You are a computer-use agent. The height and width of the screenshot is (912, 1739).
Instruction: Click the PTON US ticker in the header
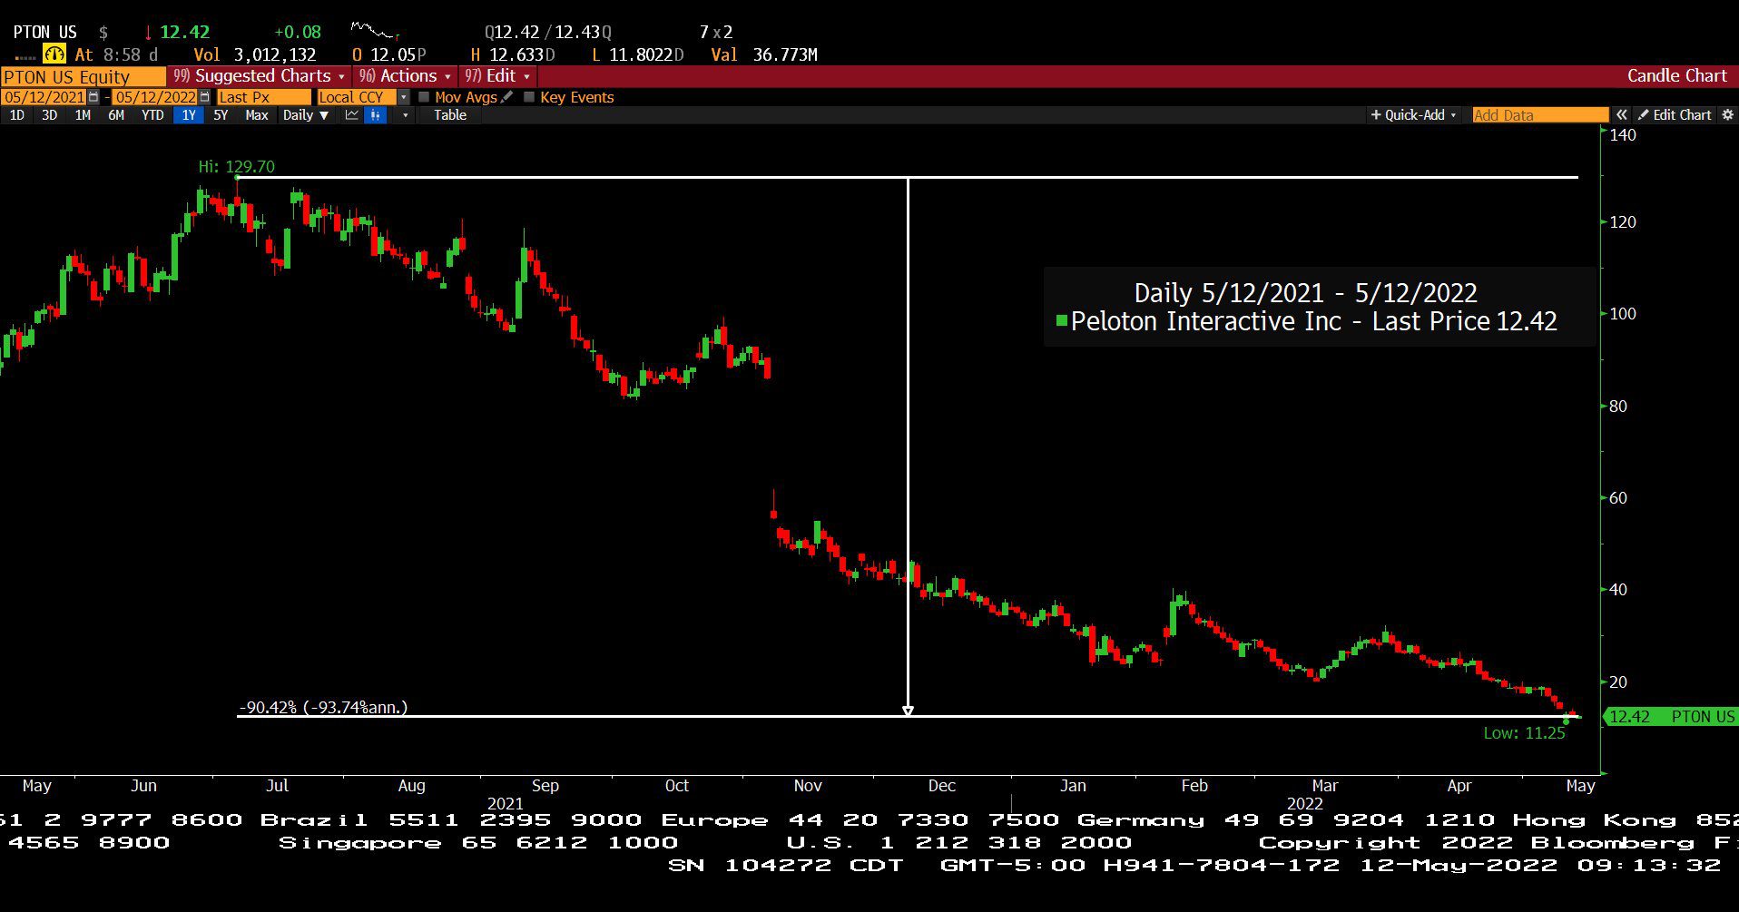[45, 33]
